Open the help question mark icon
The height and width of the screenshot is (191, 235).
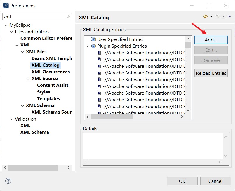coord(8,181)
